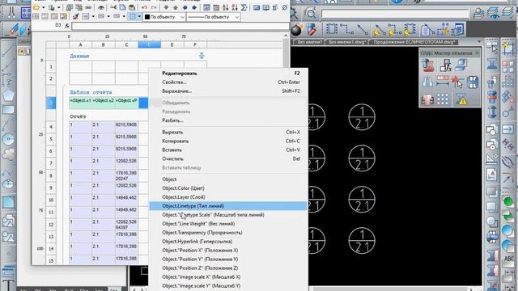Choose Свойства... from the context menu
Viewport: 518px width, 291px height.
point(228,82)
